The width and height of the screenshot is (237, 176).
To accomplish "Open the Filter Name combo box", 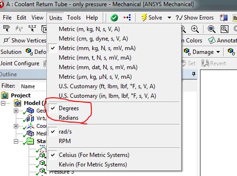I will [x=33, y=86].
